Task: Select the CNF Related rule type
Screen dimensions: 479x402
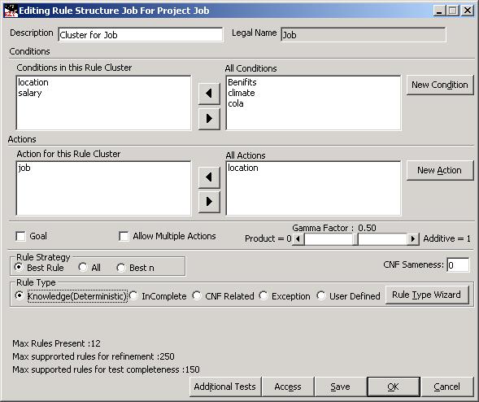Action: [x=197, y=295]
